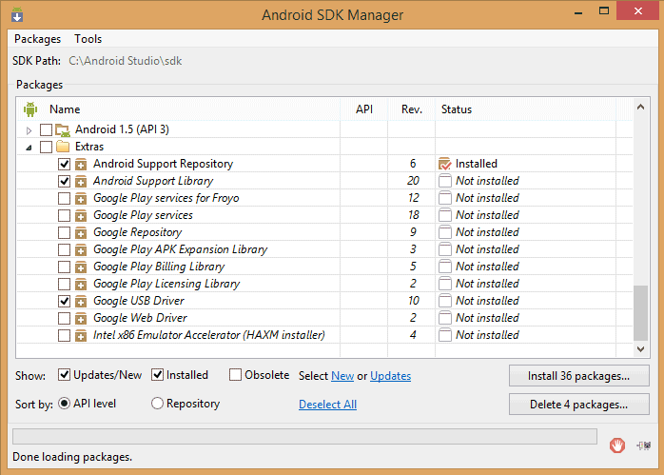Click the API column header
664x475 pixels.
click(x=364, y=109)
